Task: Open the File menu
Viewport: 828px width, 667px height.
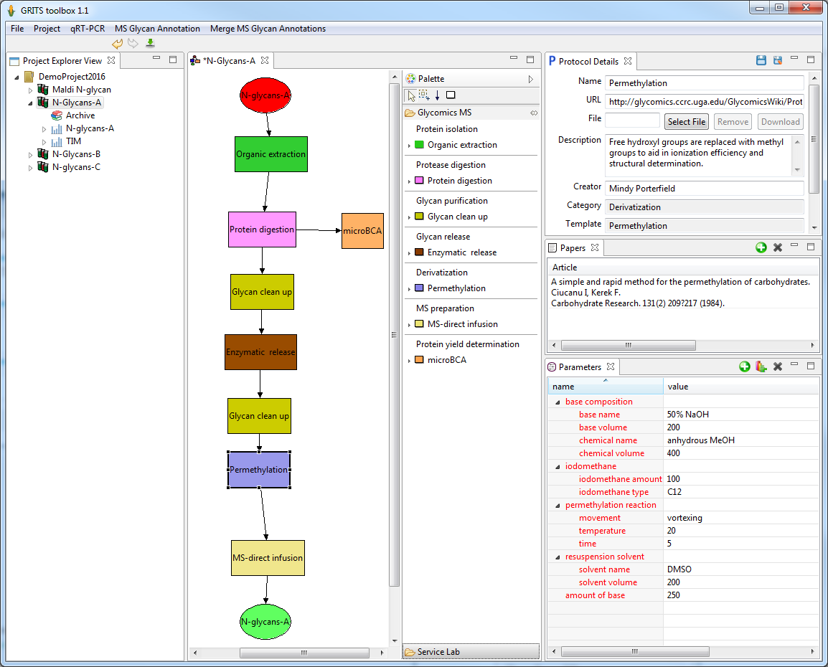Action: (17, 29)
